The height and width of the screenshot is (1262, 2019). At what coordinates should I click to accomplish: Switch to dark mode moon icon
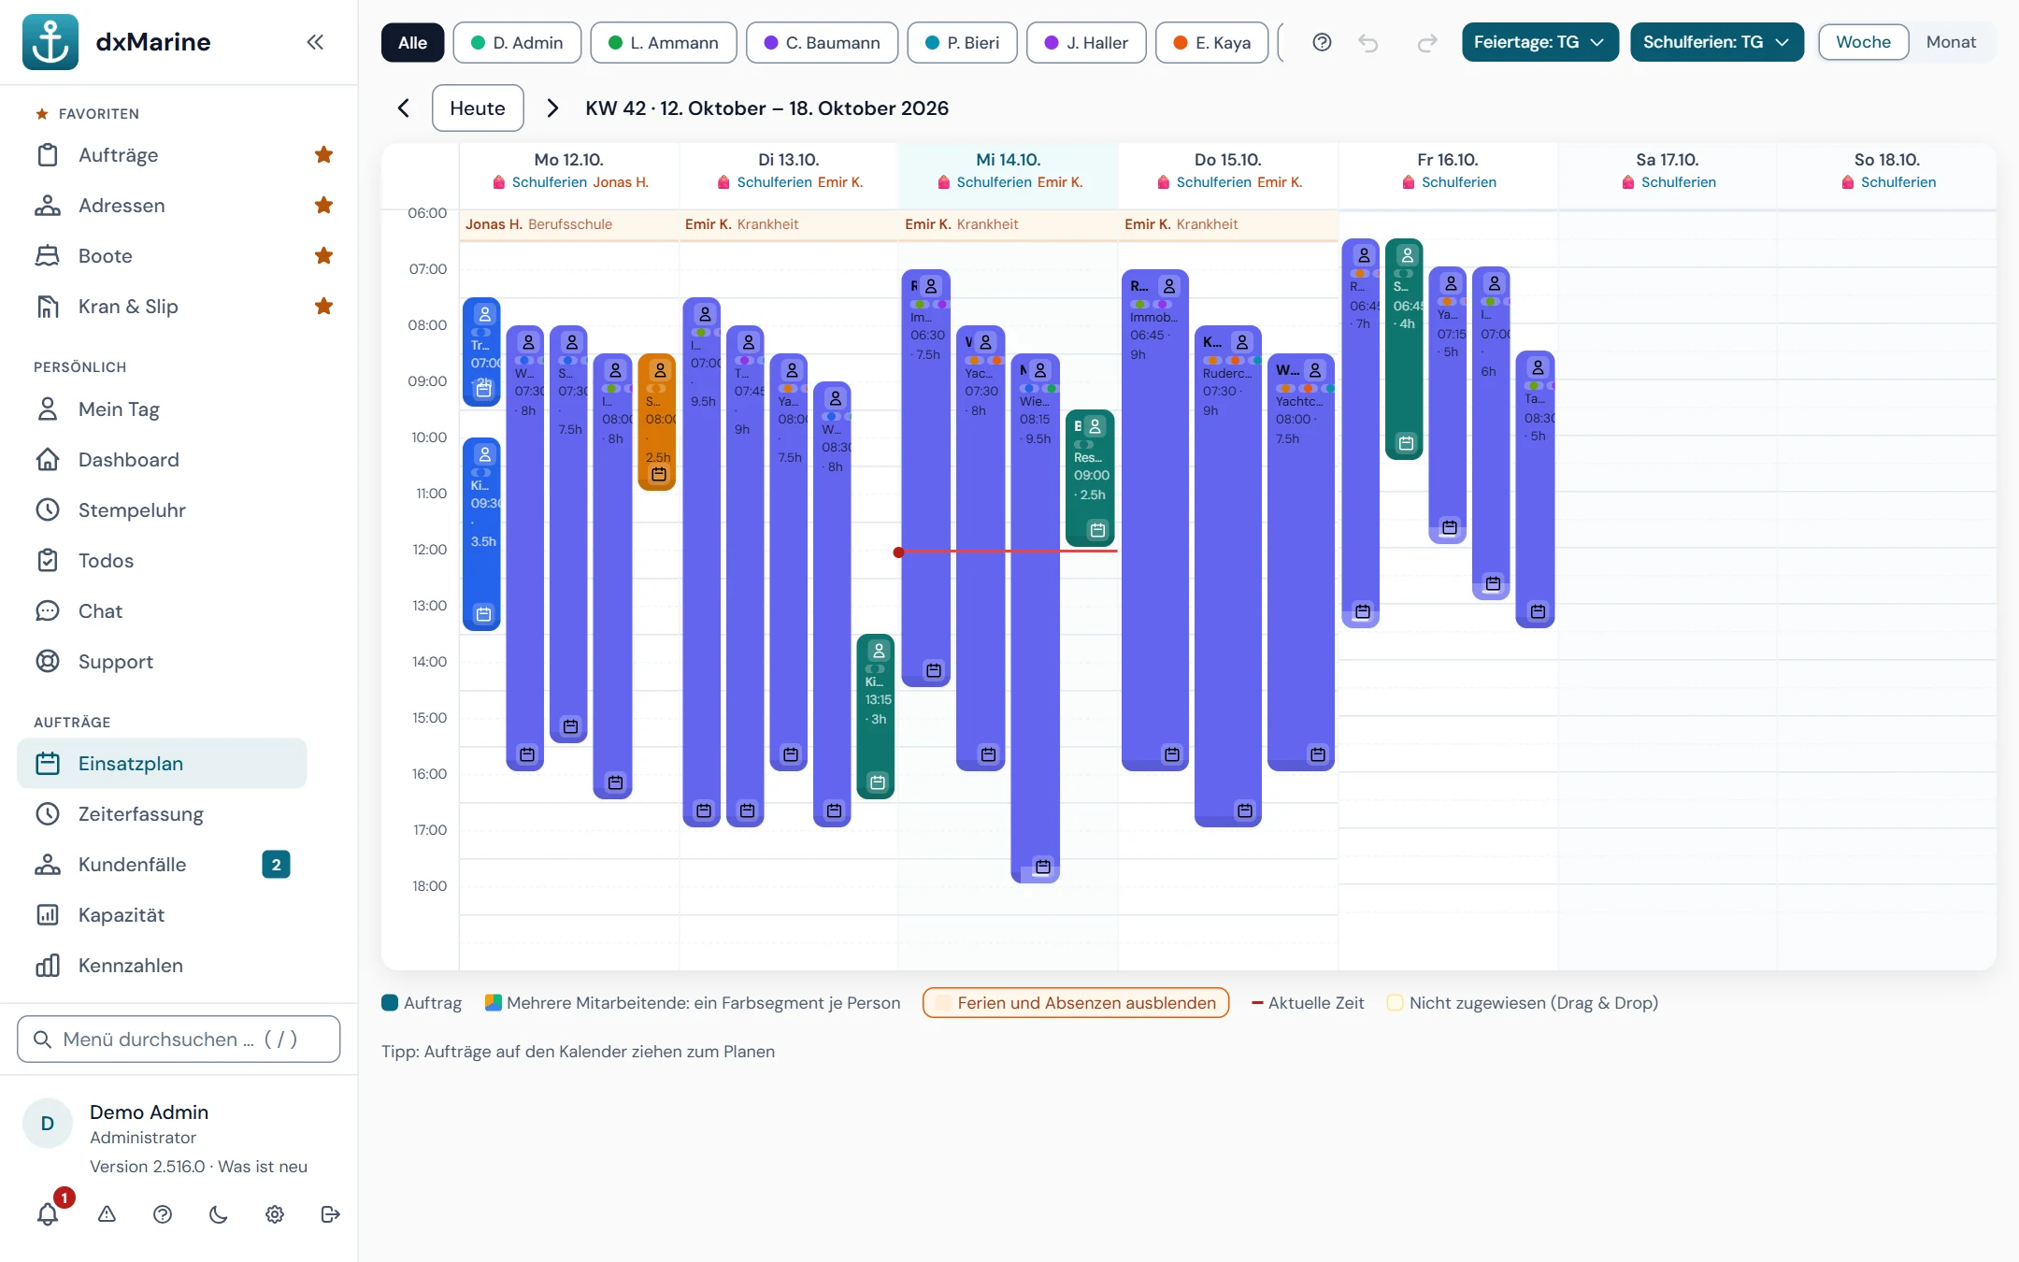[218, 1214]
